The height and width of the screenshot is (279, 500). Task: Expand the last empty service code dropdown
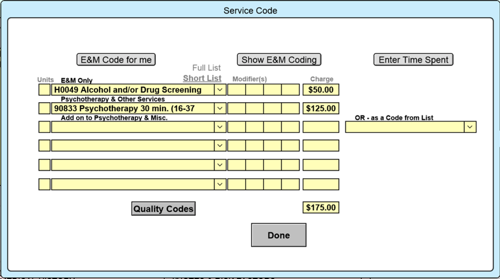[x=220, y=184]
